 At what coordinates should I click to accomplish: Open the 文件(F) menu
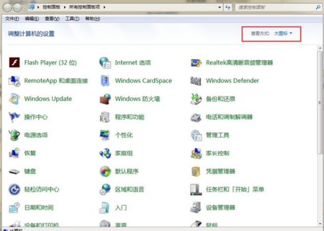pyautogui.click(x=12, y=19)
